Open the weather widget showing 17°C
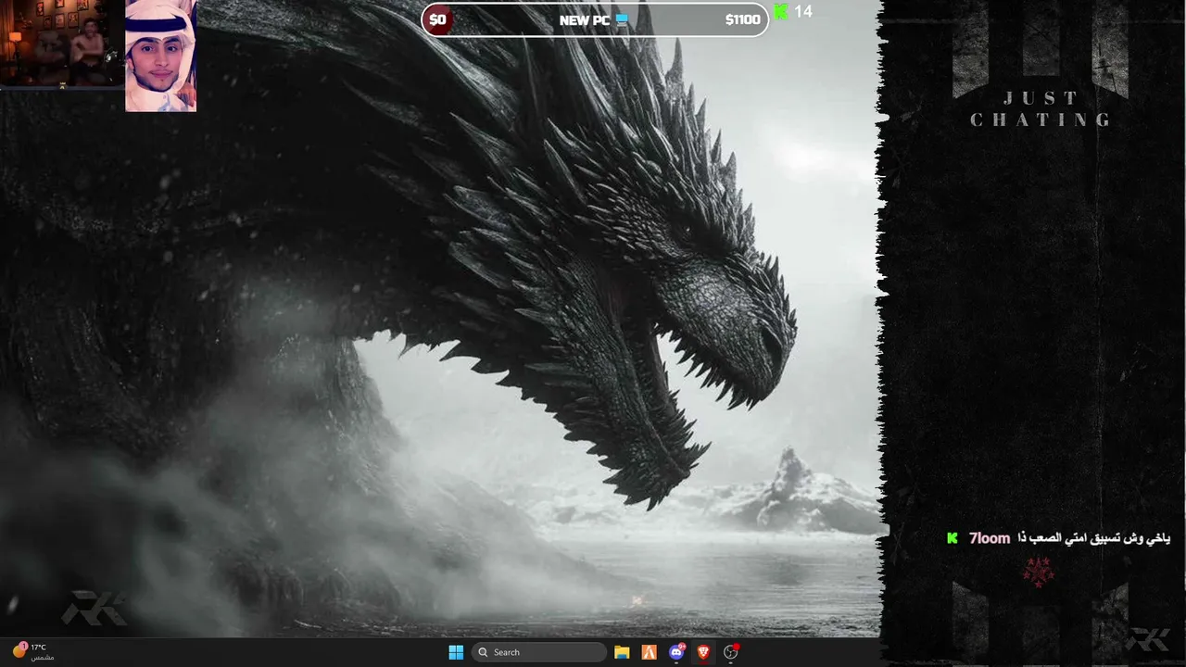The height and width of the screenshot is (667, 1186). [32, 651]
